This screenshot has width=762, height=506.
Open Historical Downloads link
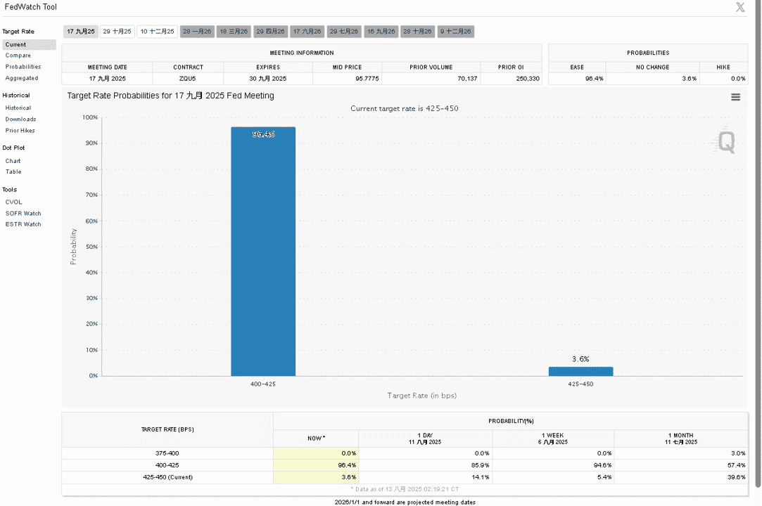[x=20, y=119]
